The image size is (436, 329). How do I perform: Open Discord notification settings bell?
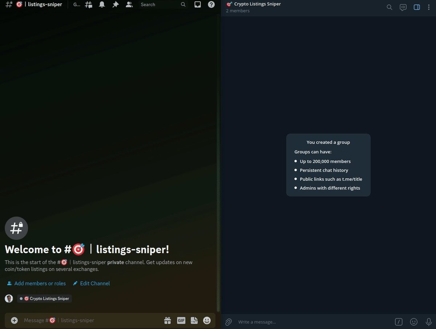102,5
